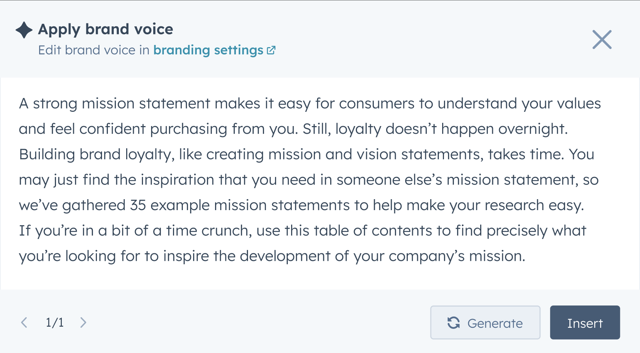The image size is (640, 353).
Task: Click the Apply brand voice heading
Action: (106, 30)
